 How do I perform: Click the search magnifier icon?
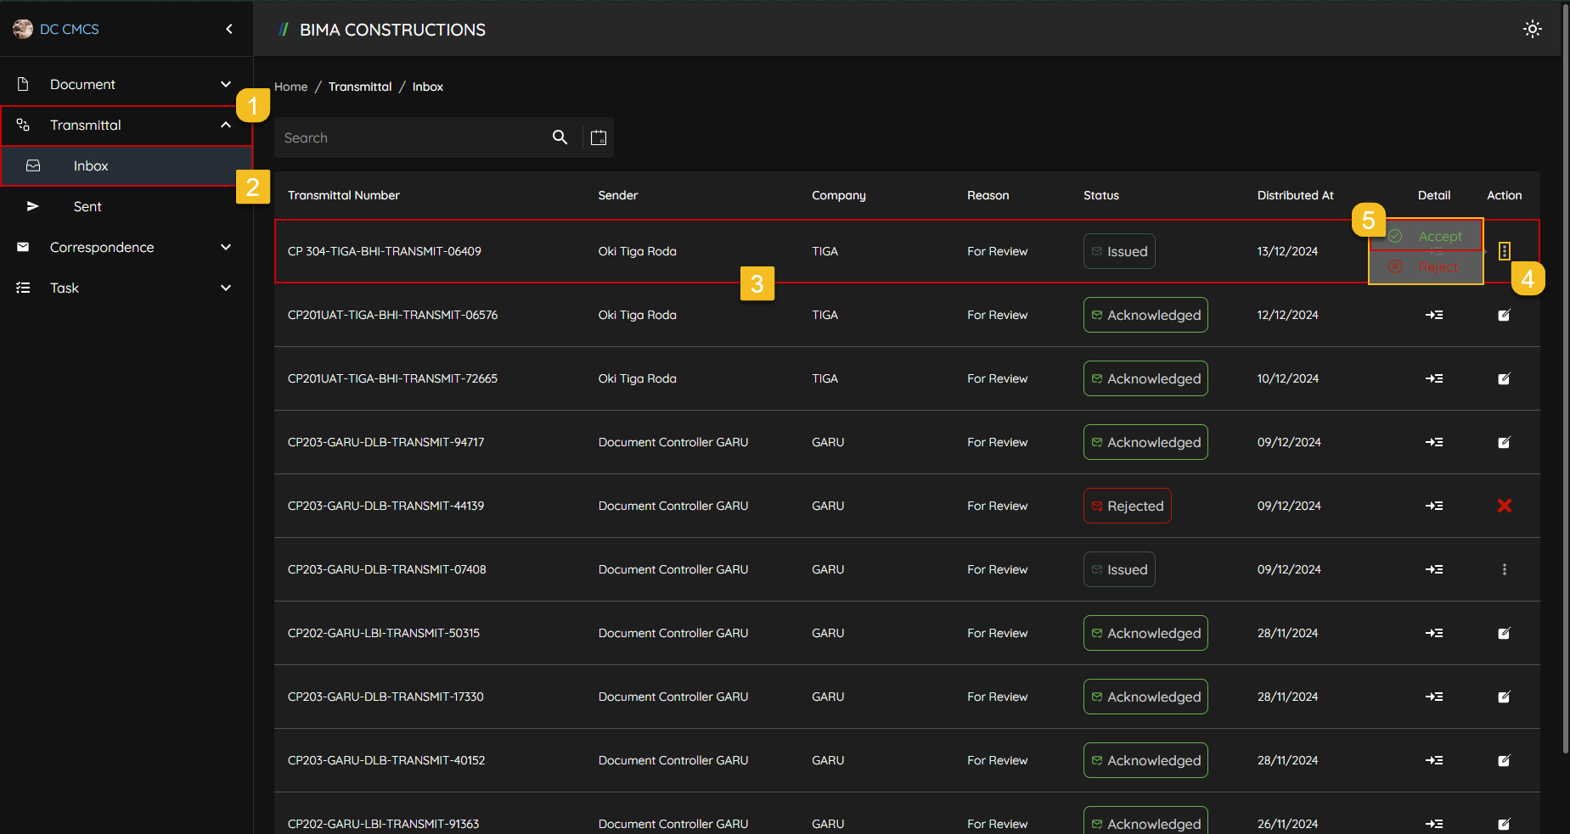pos(560,137)
